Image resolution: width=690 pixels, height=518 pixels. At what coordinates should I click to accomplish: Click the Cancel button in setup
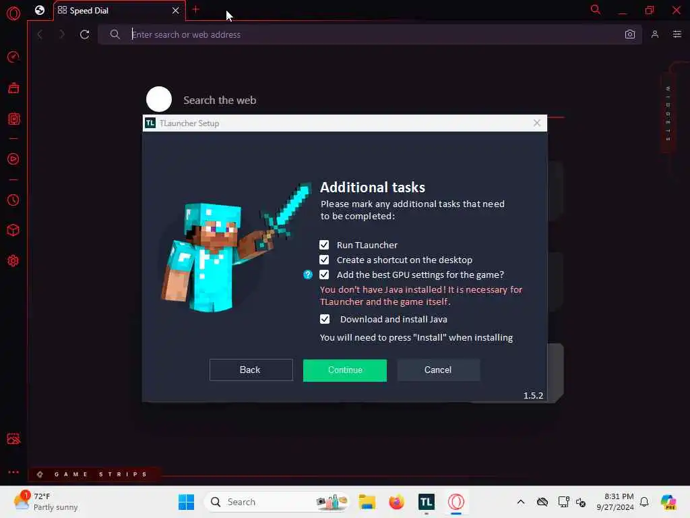438,370
